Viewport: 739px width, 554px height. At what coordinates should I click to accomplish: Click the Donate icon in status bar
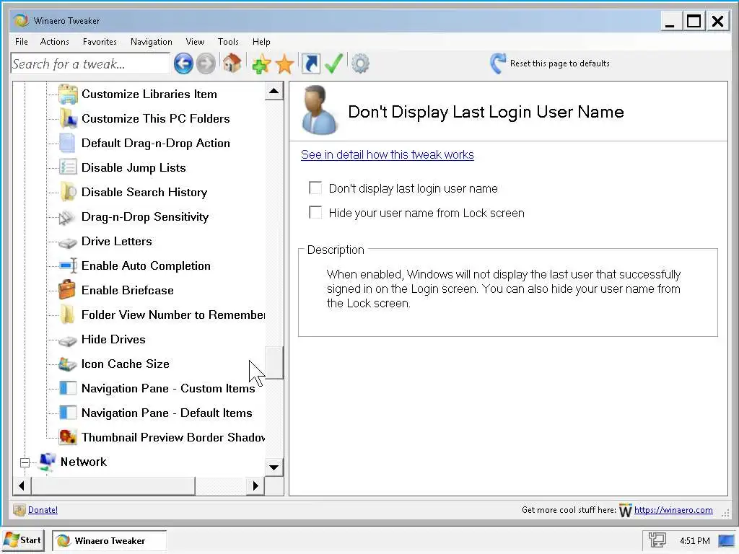coord(19,510)
